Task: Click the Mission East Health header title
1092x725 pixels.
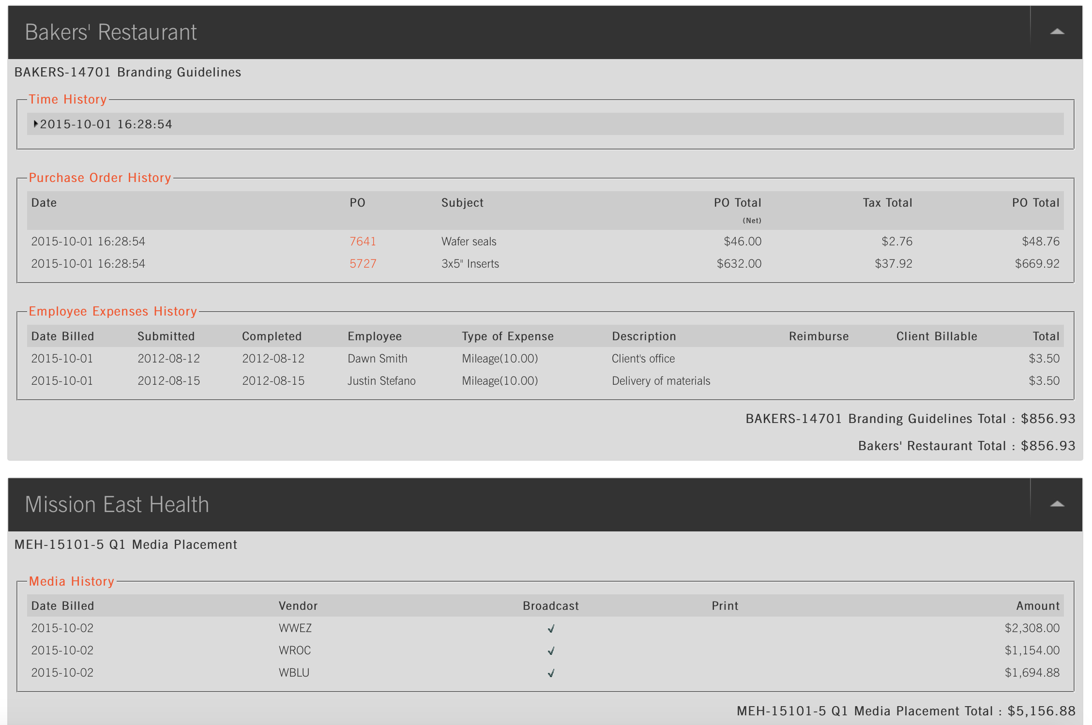Action: click(117, 505)
